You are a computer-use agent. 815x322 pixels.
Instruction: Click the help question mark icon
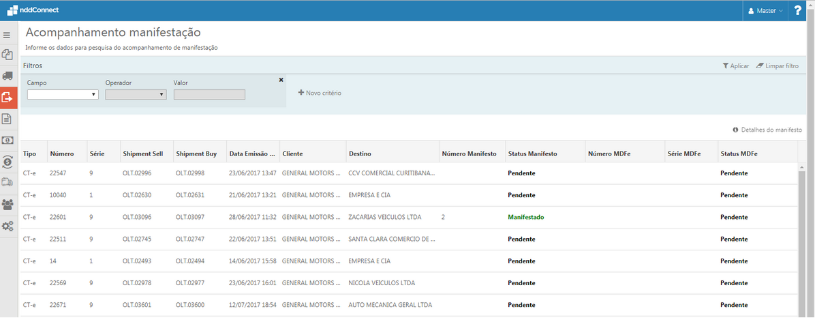[798, 11]
